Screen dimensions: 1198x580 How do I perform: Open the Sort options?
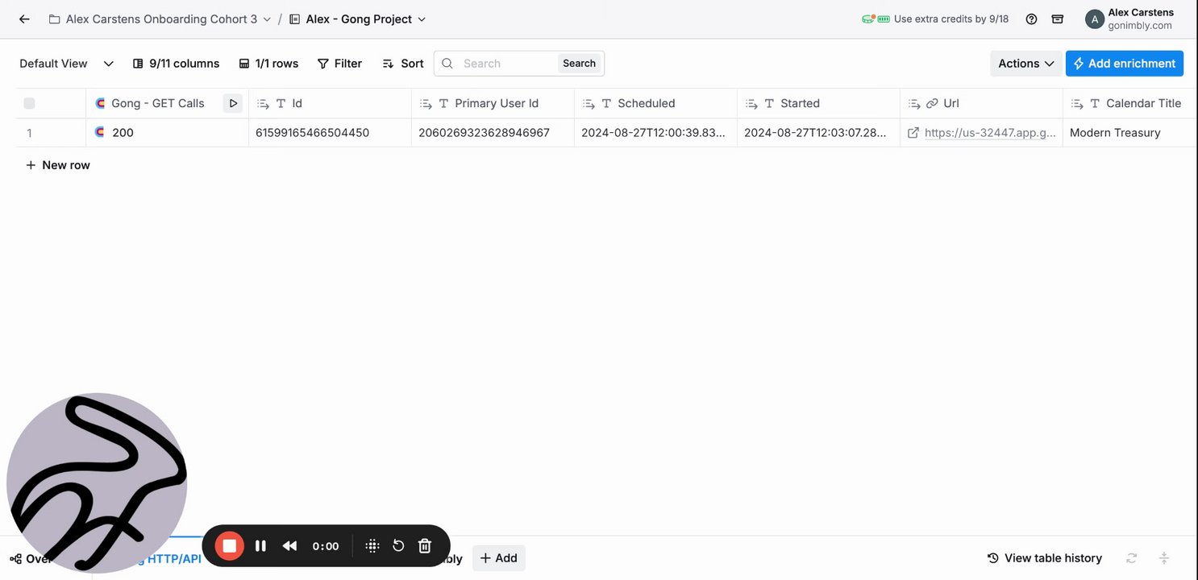(x=403, y=64)
